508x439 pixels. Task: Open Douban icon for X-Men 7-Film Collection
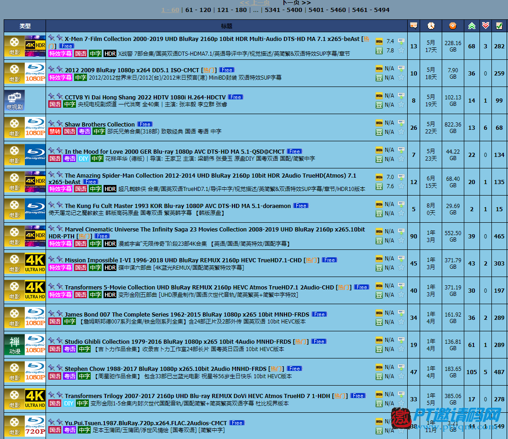[379, 51]
